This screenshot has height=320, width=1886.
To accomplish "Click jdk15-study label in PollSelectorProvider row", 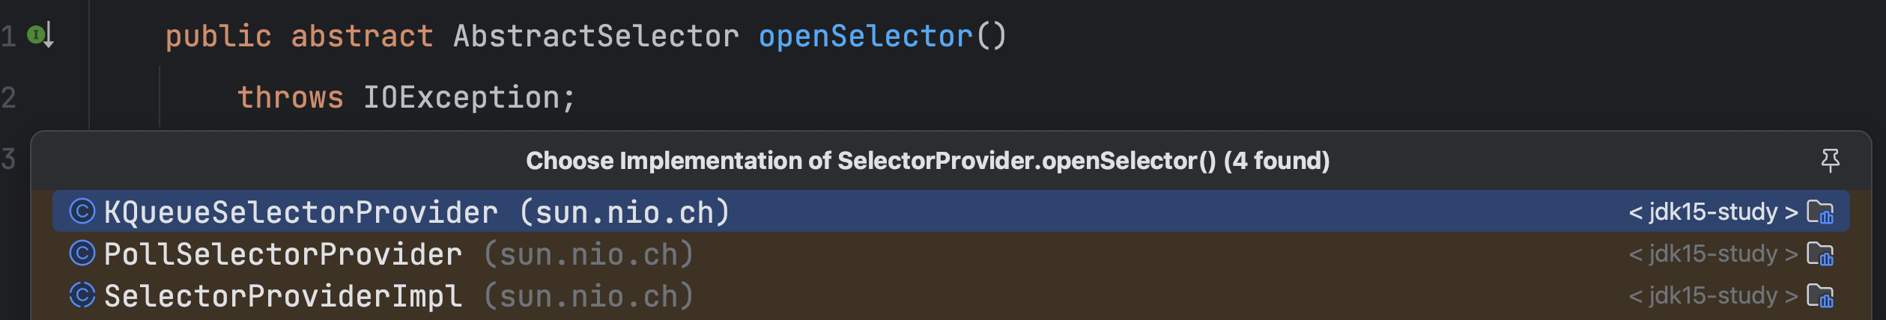I will point(1713,254).
